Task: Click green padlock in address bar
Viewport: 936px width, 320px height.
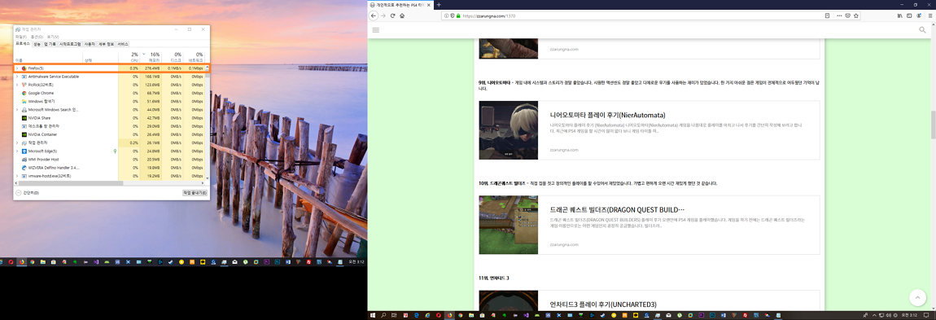Action: click(x=458, y=15)
